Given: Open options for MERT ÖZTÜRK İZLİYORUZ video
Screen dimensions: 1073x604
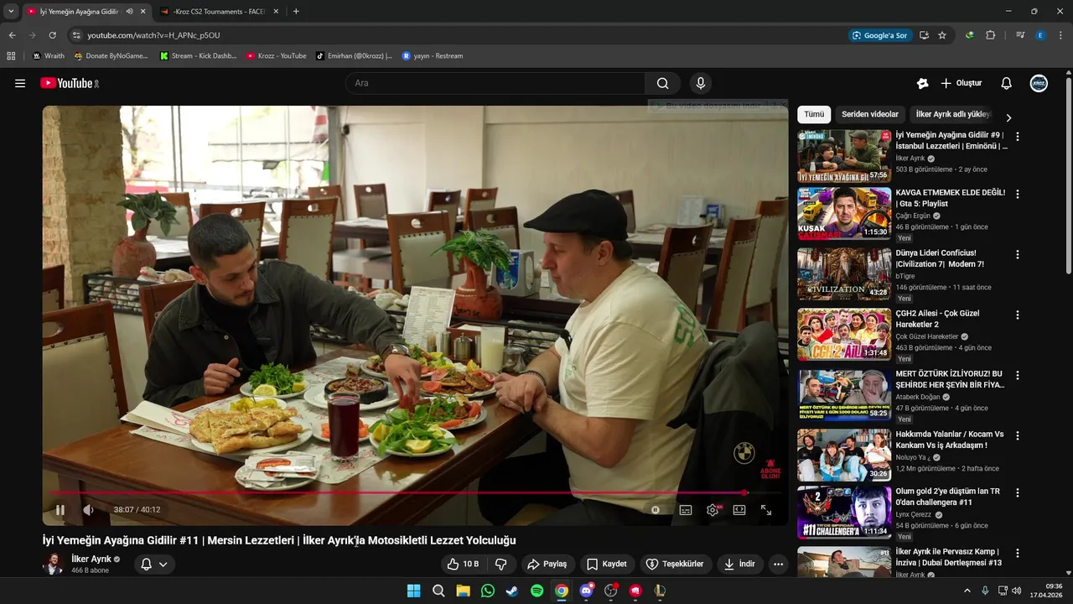Looking at the screenshot, I should pyautogui.click(x=1018, y=375).
